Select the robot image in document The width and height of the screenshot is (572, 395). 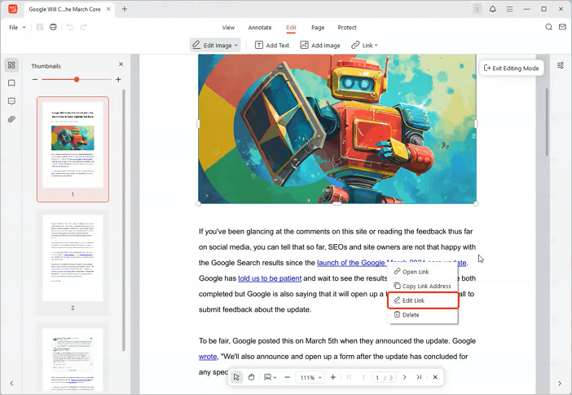pos(337,129)
